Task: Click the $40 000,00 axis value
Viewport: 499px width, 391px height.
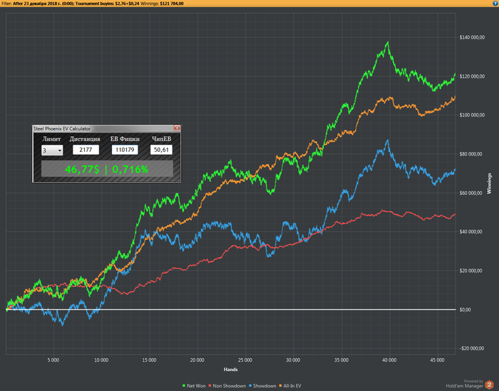Action: [x=471, y=231]
